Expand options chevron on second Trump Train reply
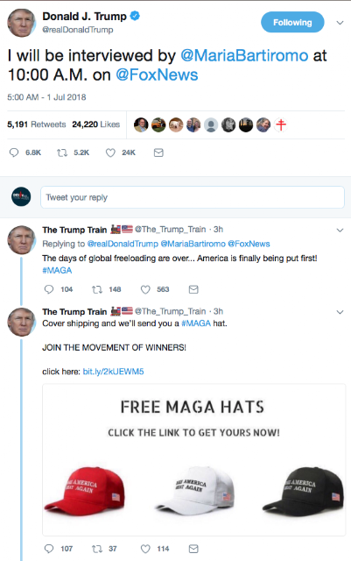The image size is (351, 561). point(340,312)
